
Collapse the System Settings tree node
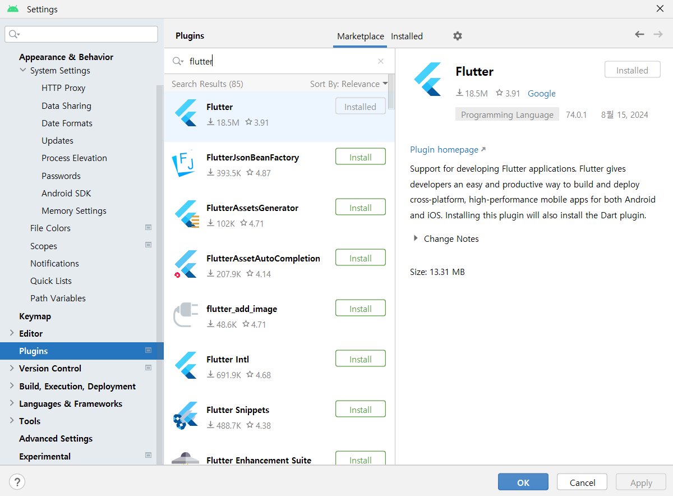[x=23, y=70]
